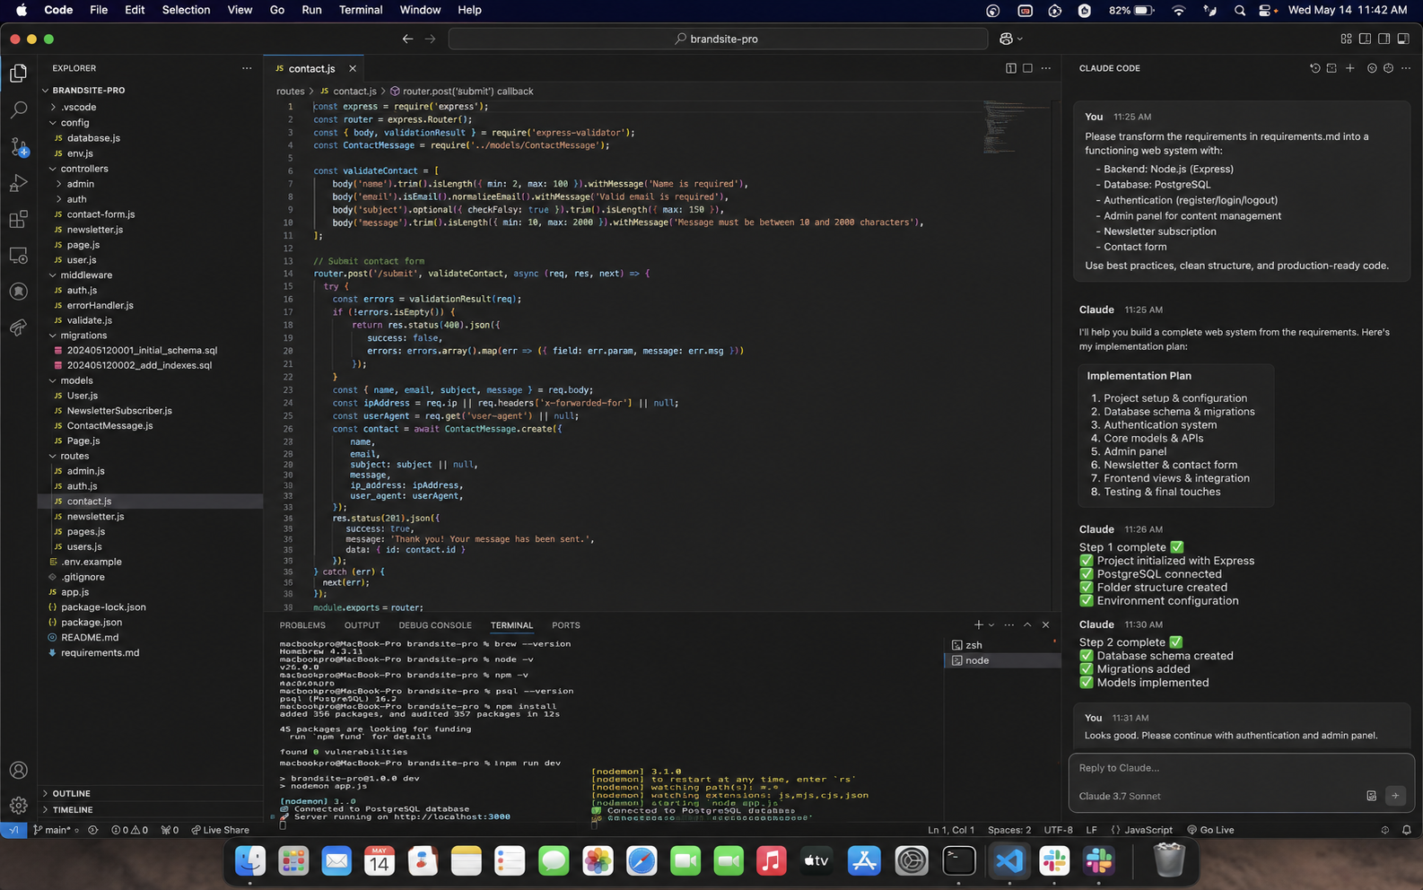The height and width of the screenshot is (890, 1423).
Task: Open editor more actions ellipsis
Action: click(1046, 68)
